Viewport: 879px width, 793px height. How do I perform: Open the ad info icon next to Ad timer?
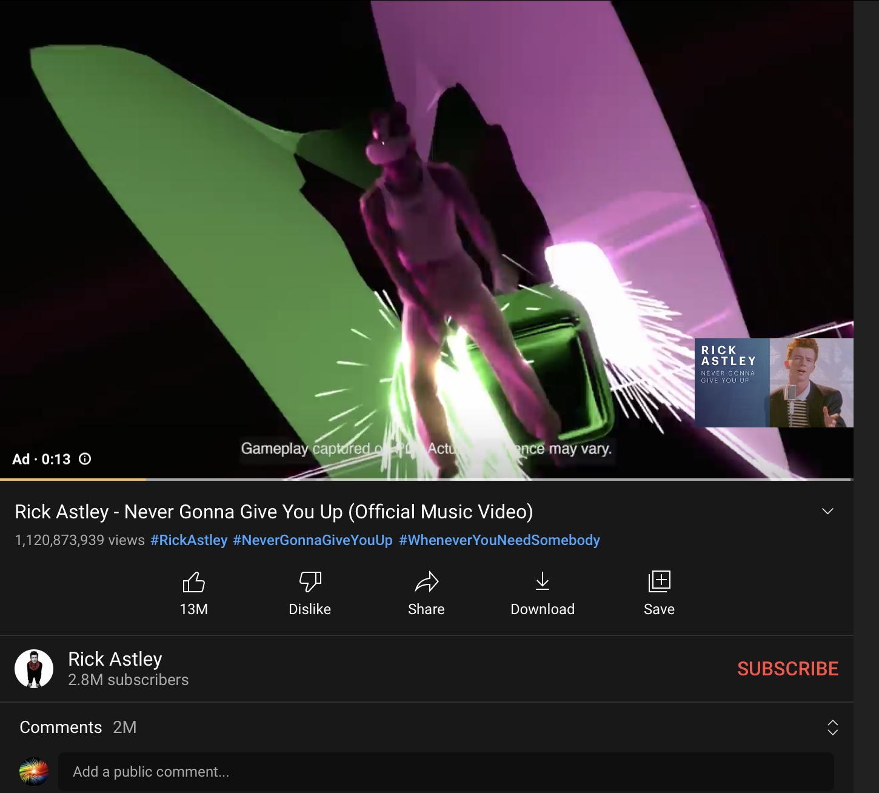85,459
